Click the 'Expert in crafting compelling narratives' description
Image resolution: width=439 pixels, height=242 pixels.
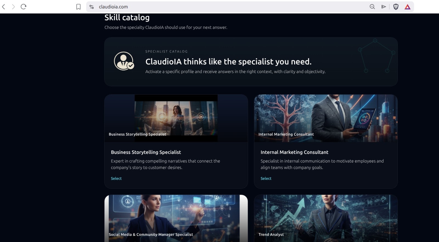(165, 164)
